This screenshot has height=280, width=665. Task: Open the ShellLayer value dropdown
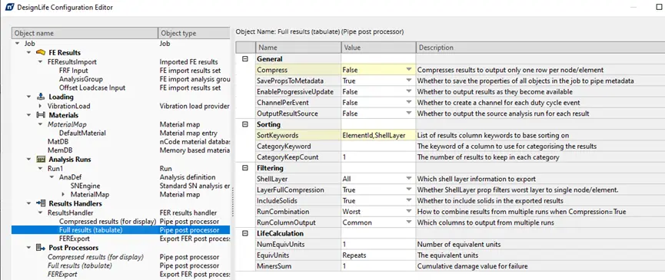click(x=409, y=179)
